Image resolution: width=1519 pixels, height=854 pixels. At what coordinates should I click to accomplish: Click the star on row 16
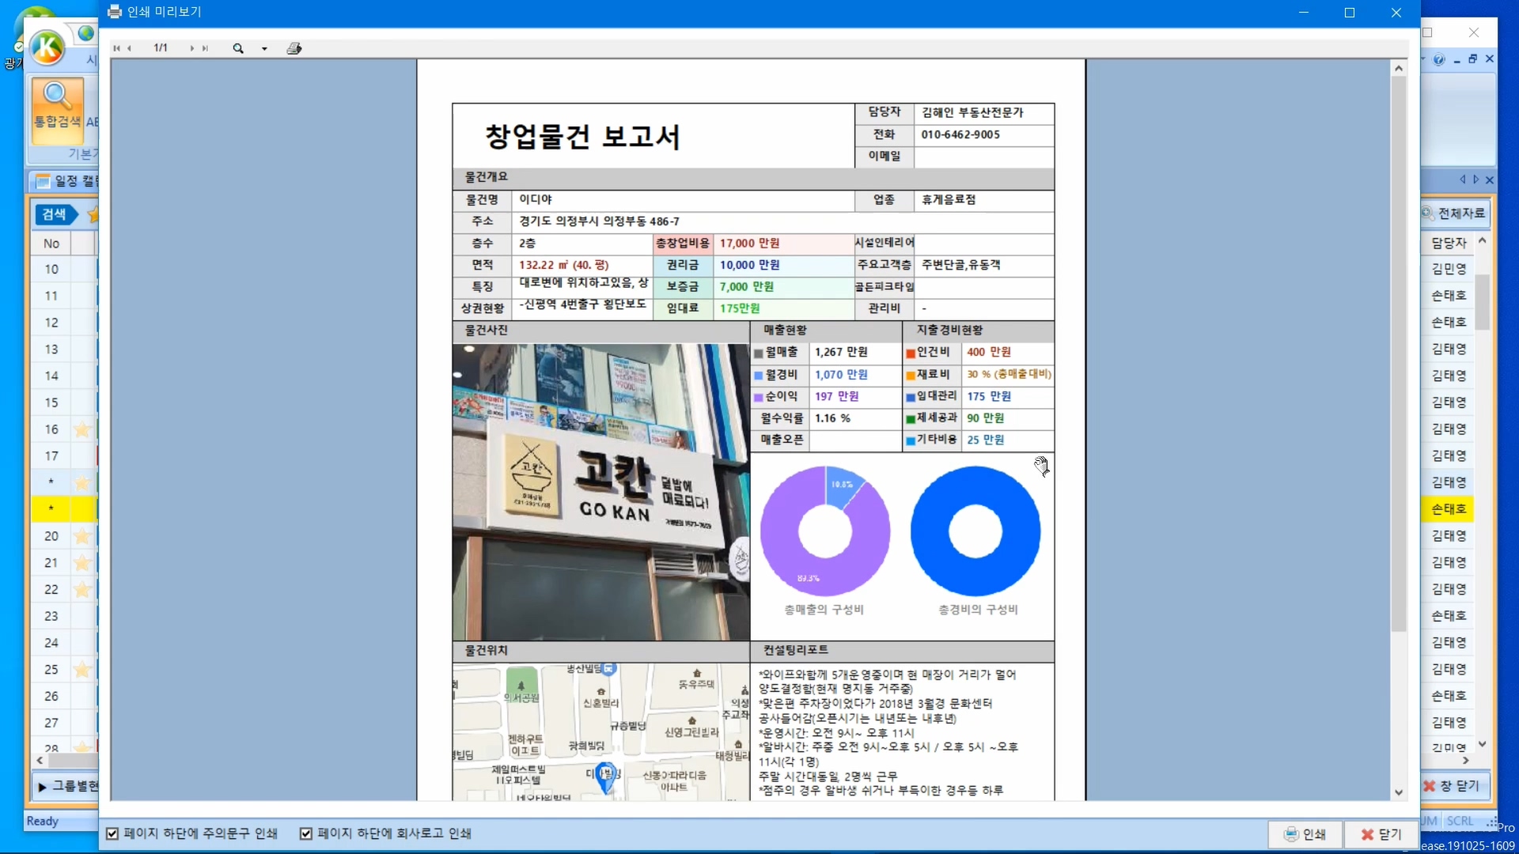[x=82, y=429]
